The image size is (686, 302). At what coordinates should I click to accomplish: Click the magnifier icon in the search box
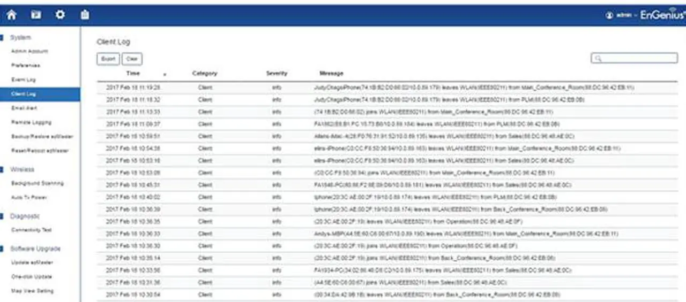point(598,58)
